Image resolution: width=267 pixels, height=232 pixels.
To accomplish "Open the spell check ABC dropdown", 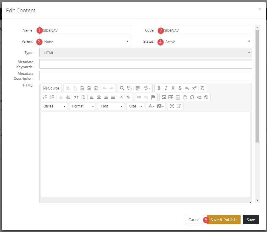I will [147, 88].
